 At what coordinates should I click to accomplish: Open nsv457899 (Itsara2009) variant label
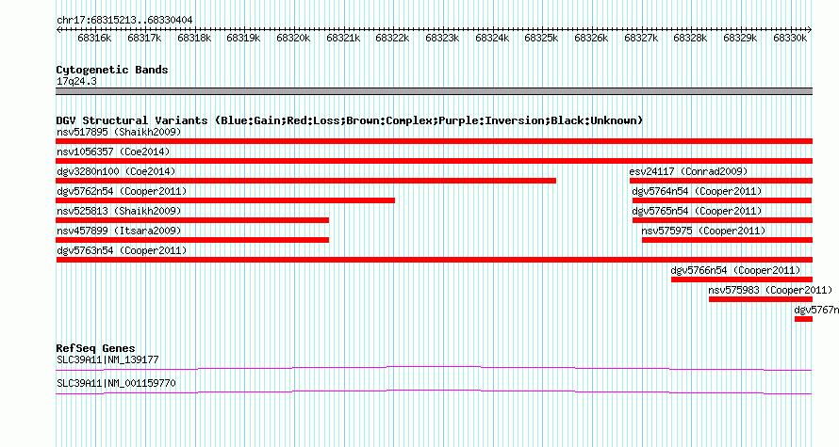click(119, 231)
